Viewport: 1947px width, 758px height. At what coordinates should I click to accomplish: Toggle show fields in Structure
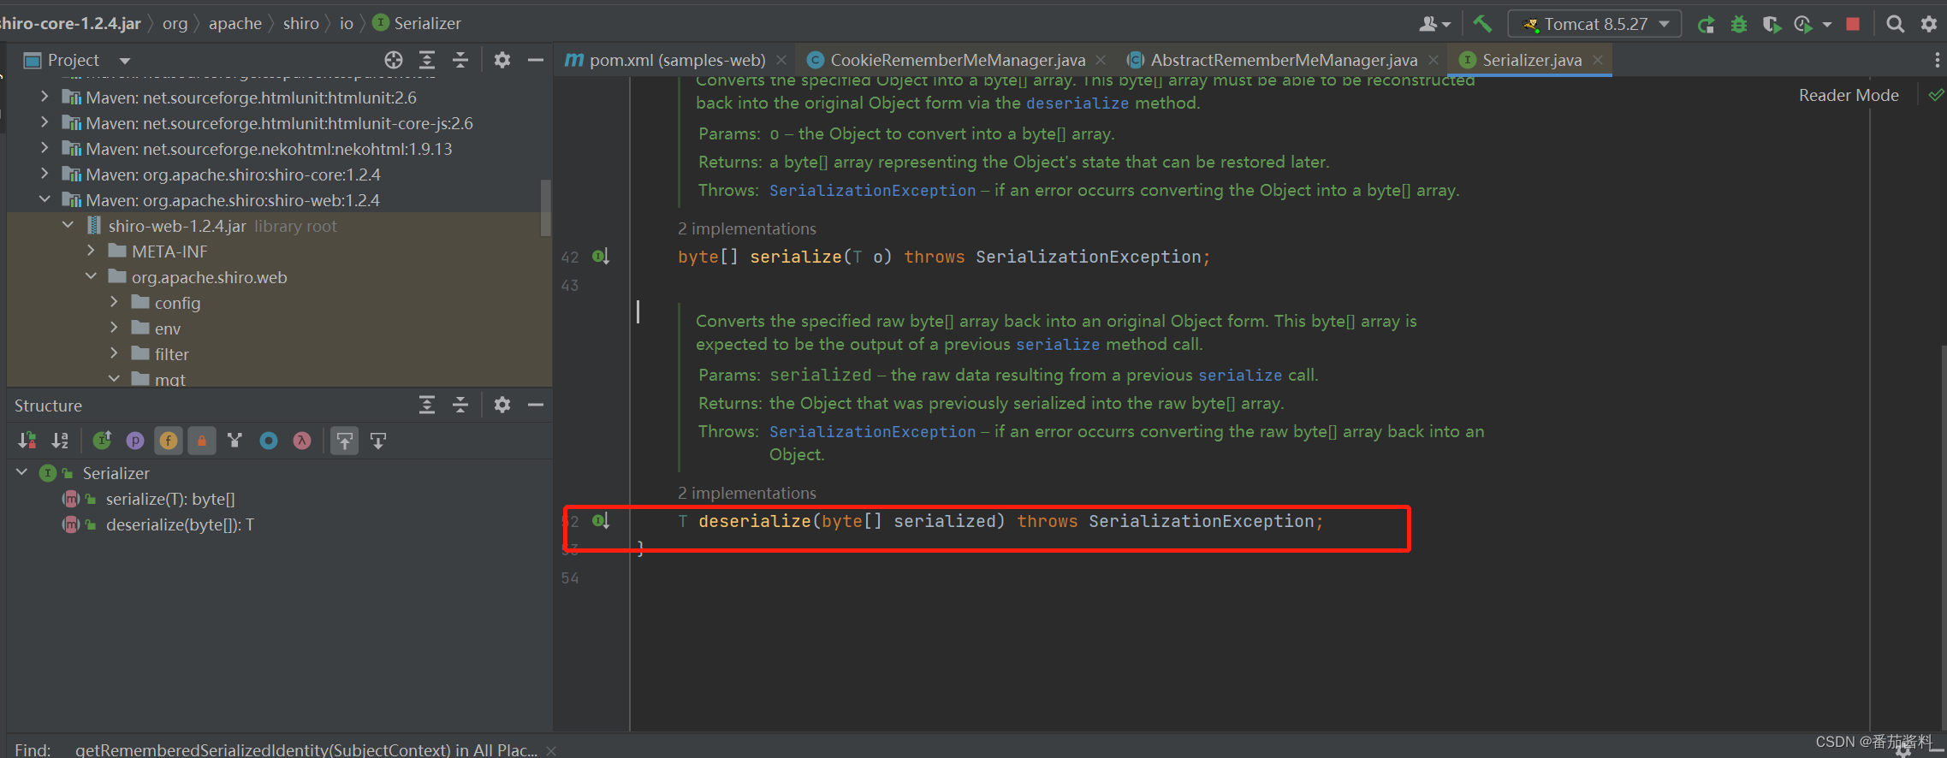pos(169,441)
